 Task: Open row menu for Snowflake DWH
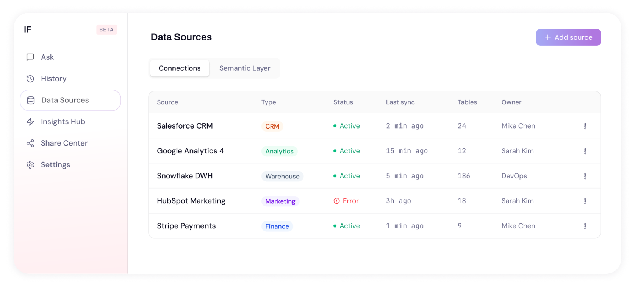(x=585, y=176)
